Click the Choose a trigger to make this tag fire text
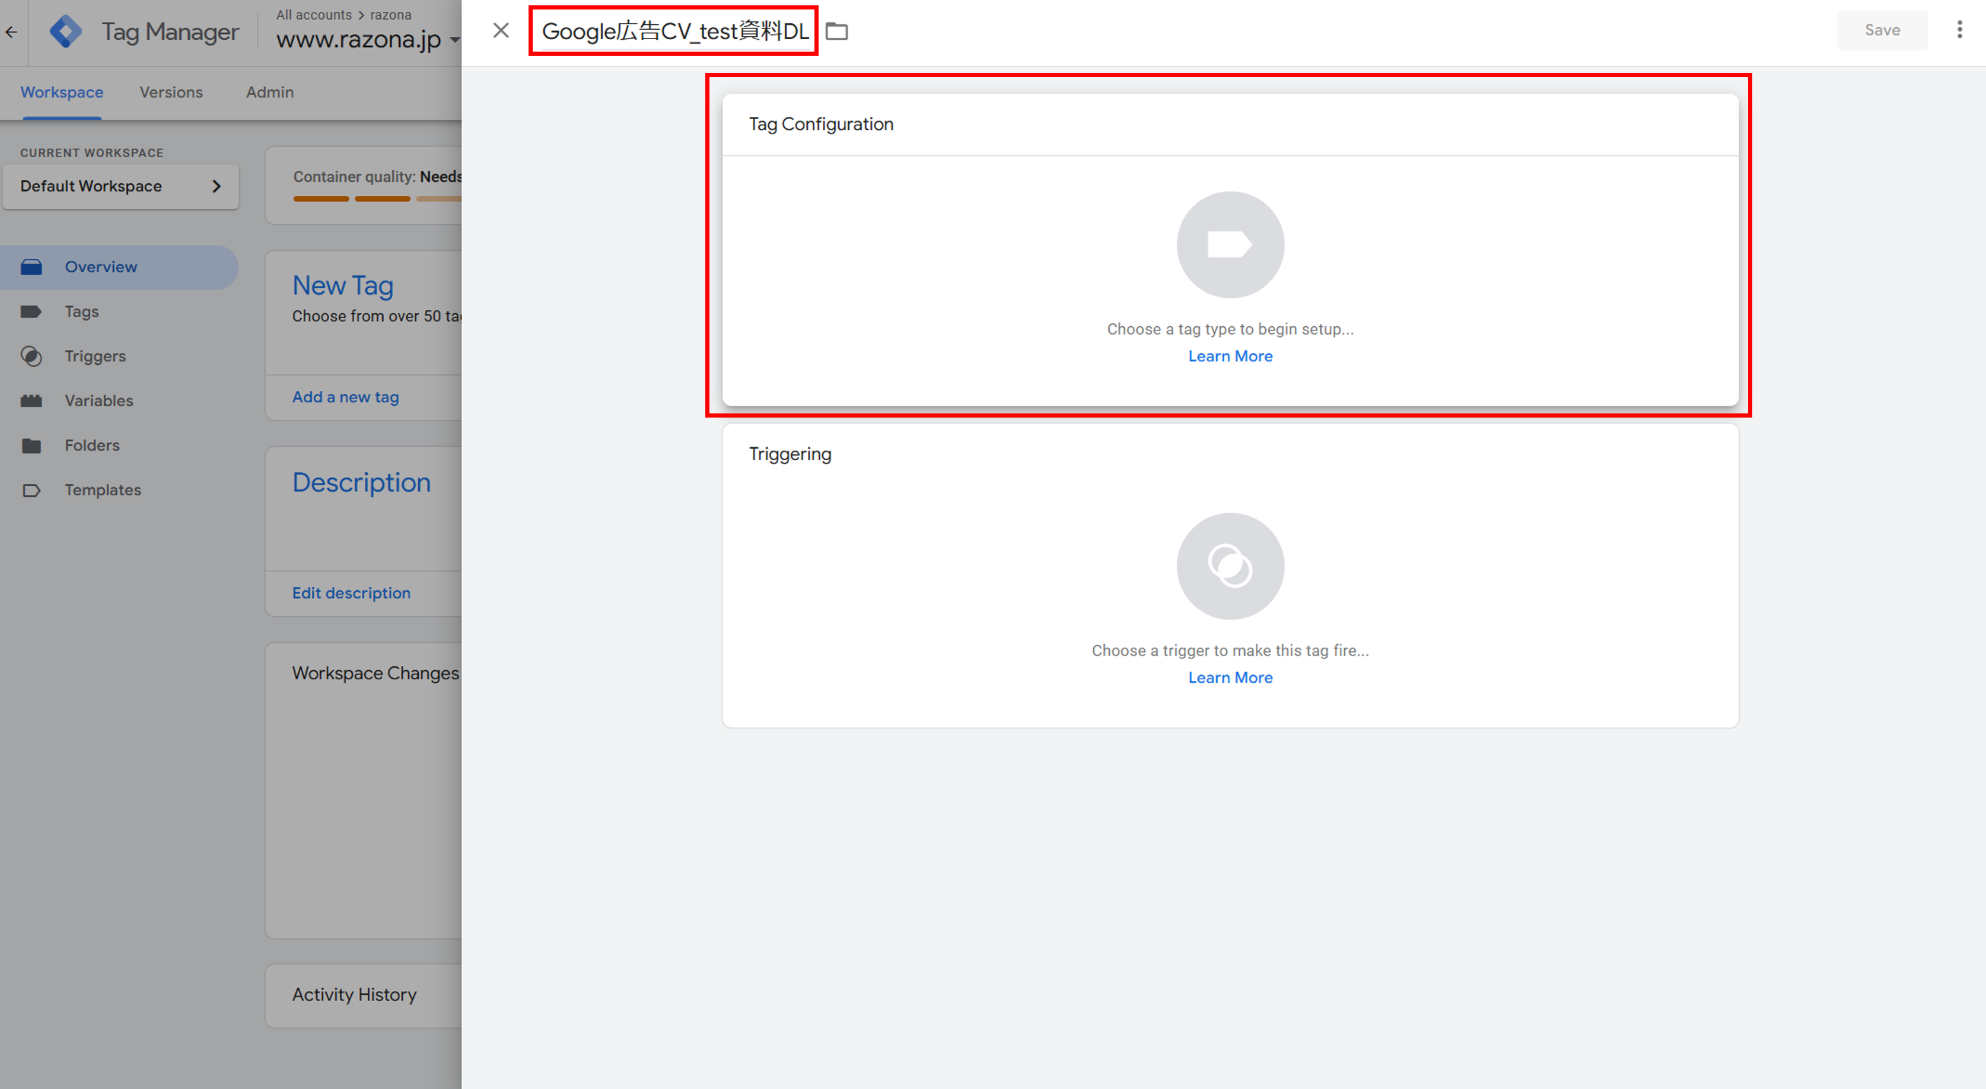The width and height of the screenshot is (1986, 1089). coord(1230,651)
